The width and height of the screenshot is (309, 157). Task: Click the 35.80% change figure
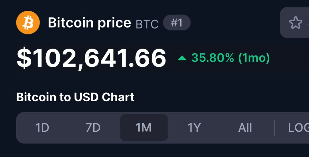[213, 58]
